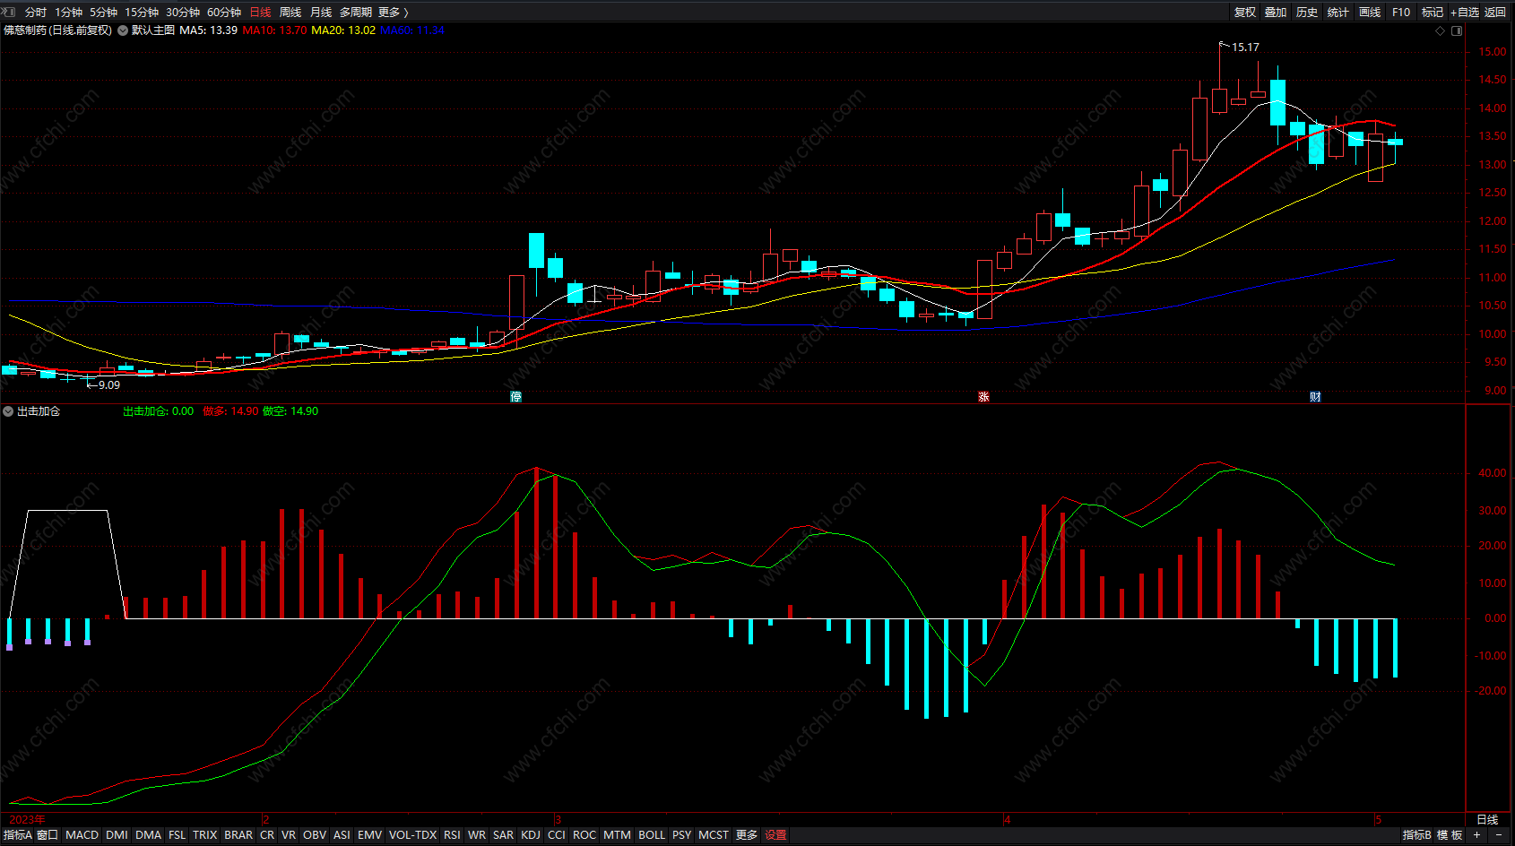Select the 指标B indicator tab
This screenshot has height=846, width=1515.
pos(1417,835)
